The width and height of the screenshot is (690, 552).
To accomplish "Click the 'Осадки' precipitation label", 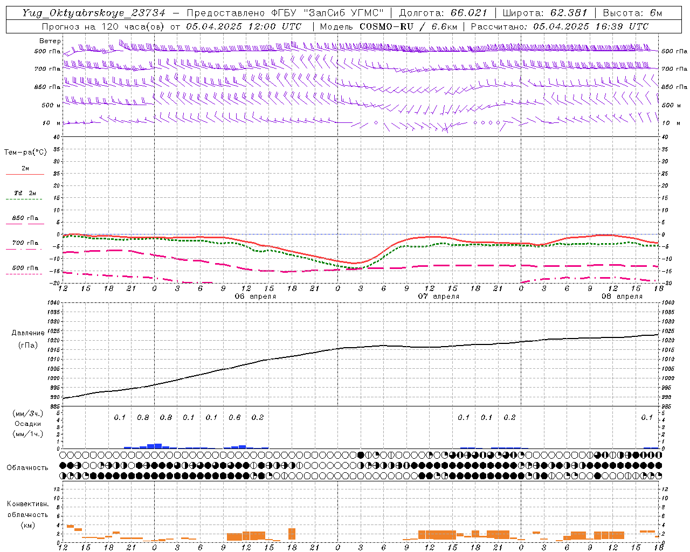I will (27, 424).
